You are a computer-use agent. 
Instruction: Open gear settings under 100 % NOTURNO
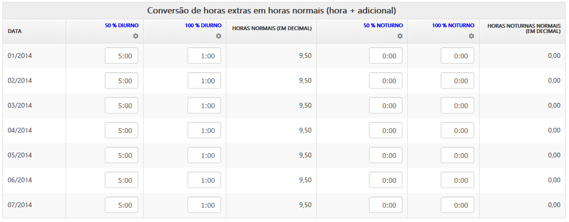[471, 36]
